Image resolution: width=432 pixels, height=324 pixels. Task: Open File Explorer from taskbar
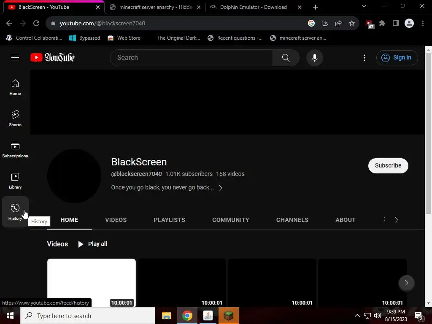(x=166, y=316)
